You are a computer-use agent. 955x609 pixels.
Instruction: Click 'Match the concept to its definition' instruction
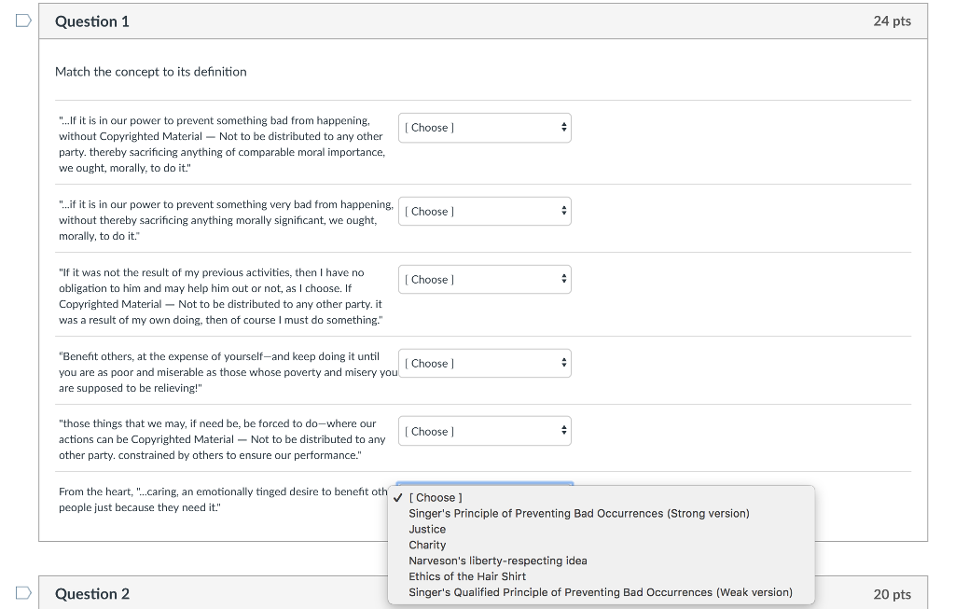pos(151,72)
